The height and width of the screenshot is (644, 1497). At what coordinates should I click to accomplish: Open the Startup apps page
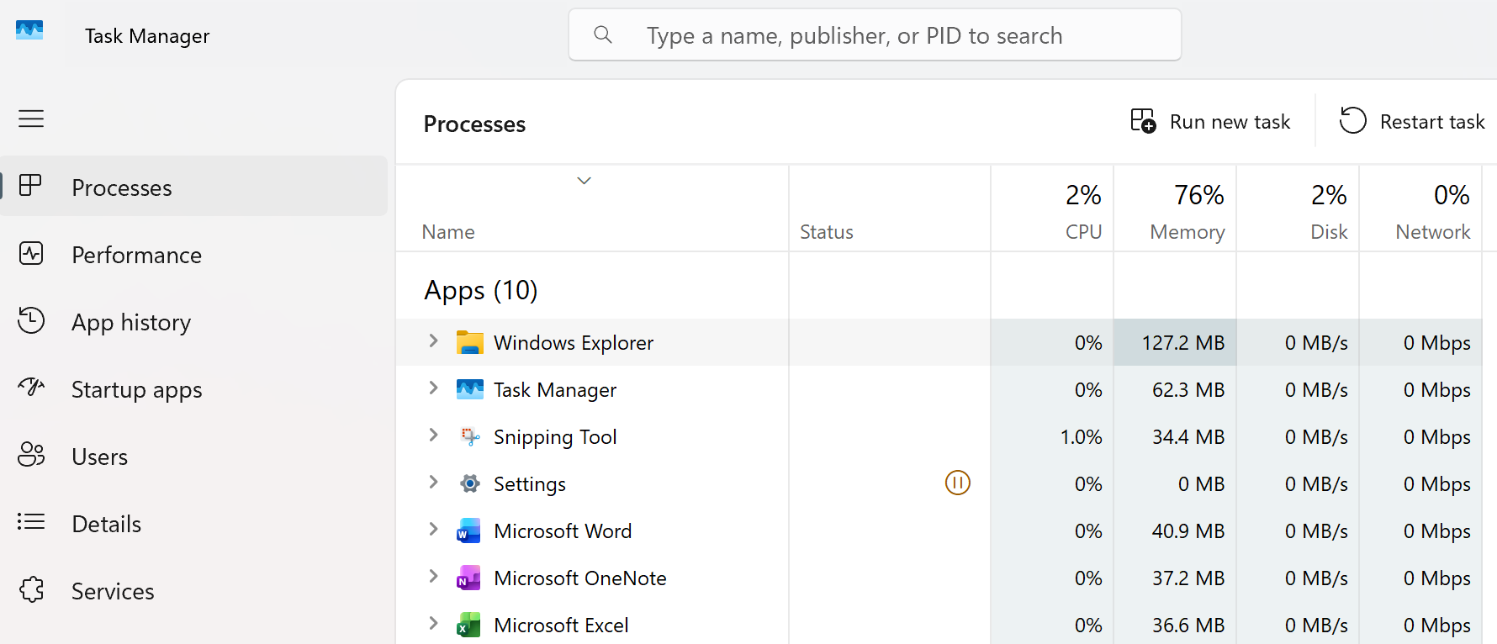[x=193, y=388]
